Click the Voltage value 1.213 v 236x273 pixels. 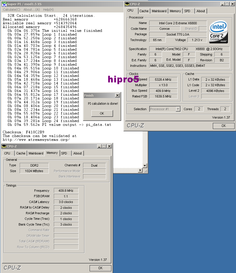(x=197, y=40)
